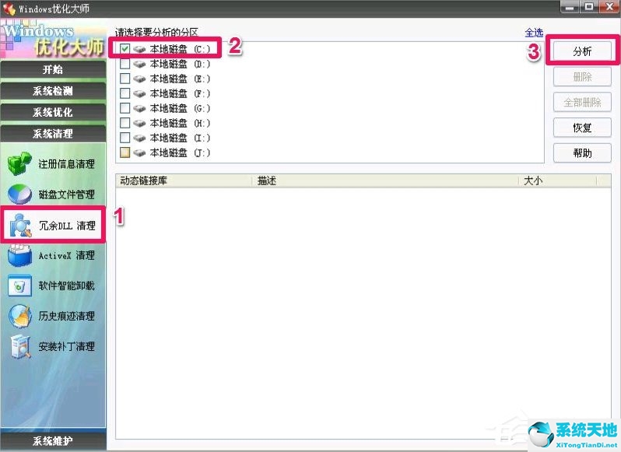
Task: Sort by 动态链接库 column header
Action: click(x=184, y=181)
